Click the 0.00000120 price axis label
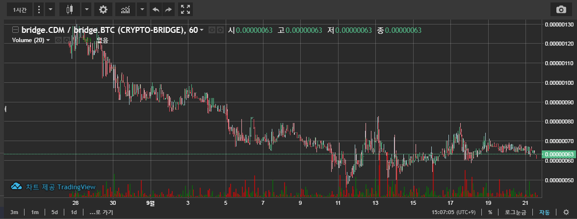Screen dimensions: 577x219 (558, 44)
